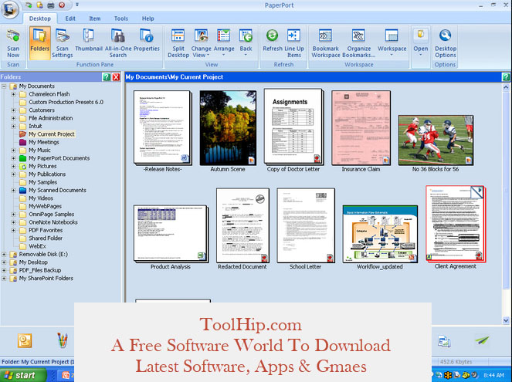Viewport: 512px width, 382px height.
Task: Select the Workflow_updated thumbnail
Action: click(x=380, y=234)
